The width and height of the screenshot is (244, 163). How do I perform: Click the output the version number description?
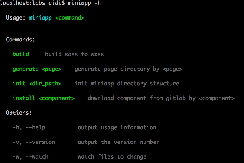[x=118, y=142]
